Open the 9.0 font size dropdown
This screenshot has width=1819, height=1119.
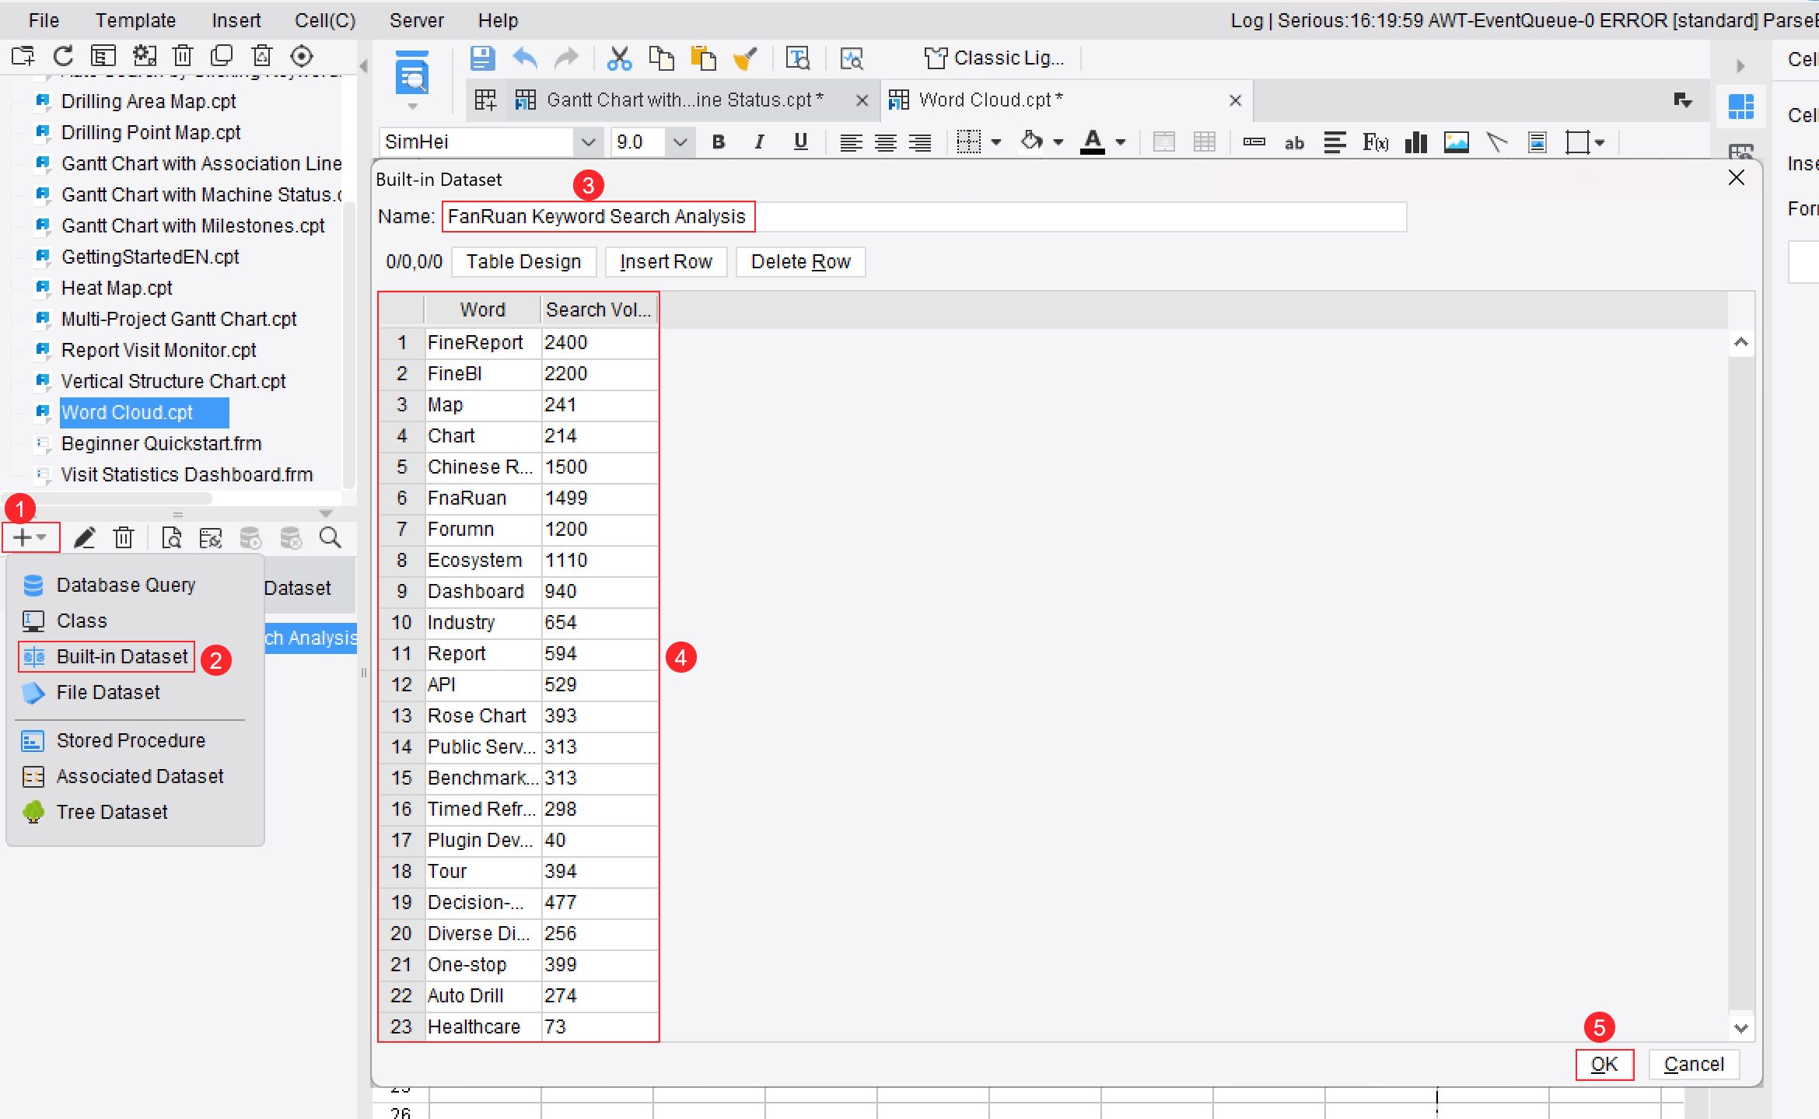[x=680, y=142]
